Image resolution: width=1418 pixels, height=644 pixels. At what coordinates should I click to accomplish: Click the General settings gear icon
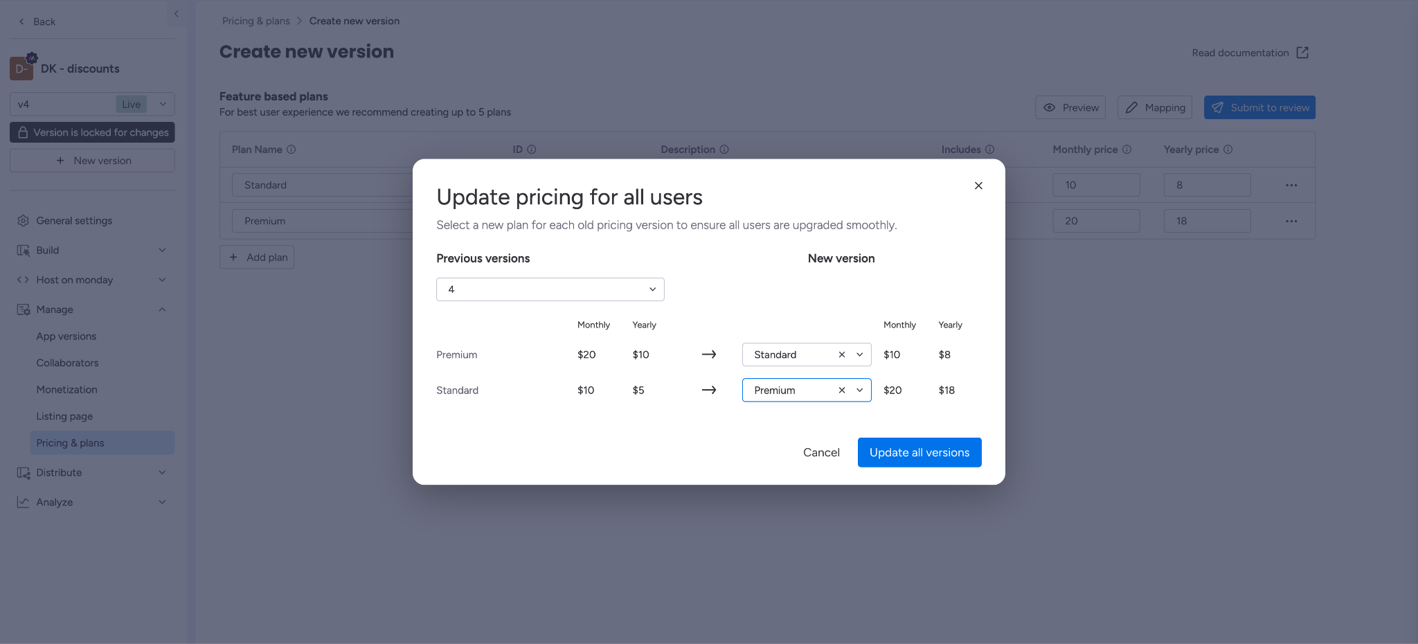[x=23, y=220]
